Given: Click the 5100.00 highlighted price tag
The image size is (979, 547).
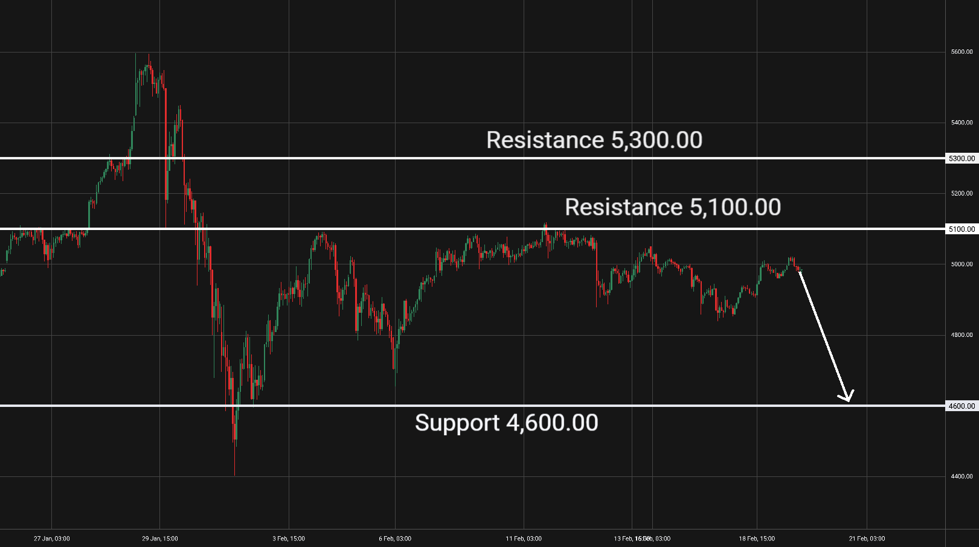Looking at the screenshot, I should (961, 229).
